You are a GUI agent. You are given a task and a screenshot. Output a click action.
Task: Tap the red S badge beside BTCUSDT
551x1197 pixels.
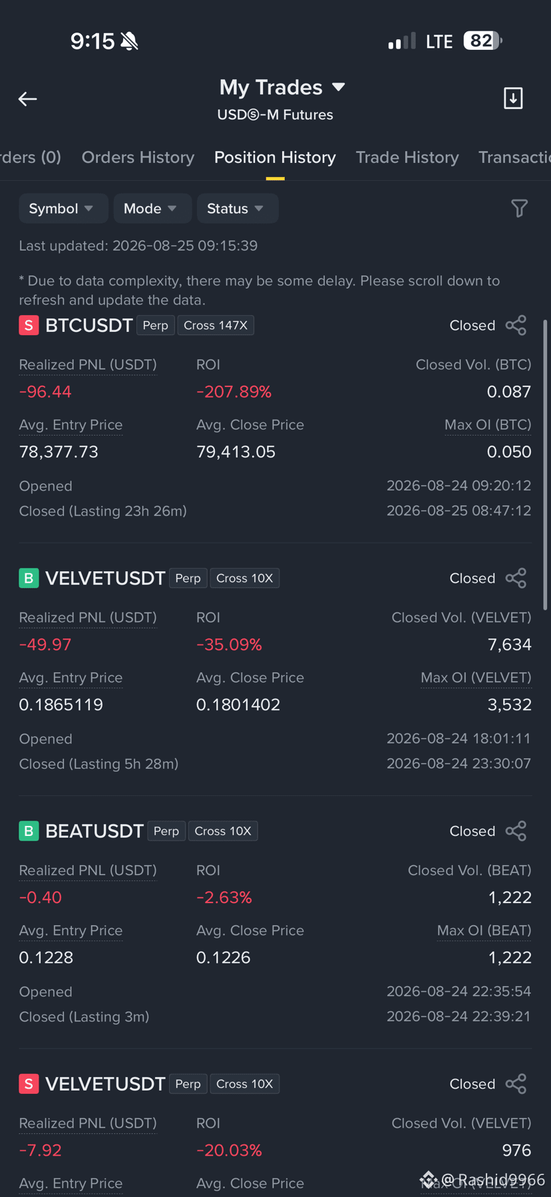[x=29, y=325]
